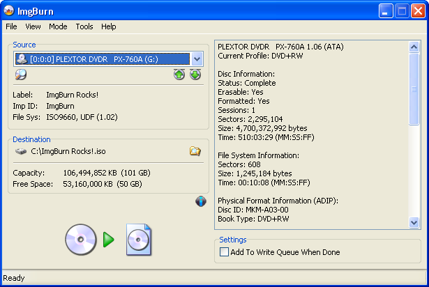Click the View Media Information magnifier icon

click(21, 75)
